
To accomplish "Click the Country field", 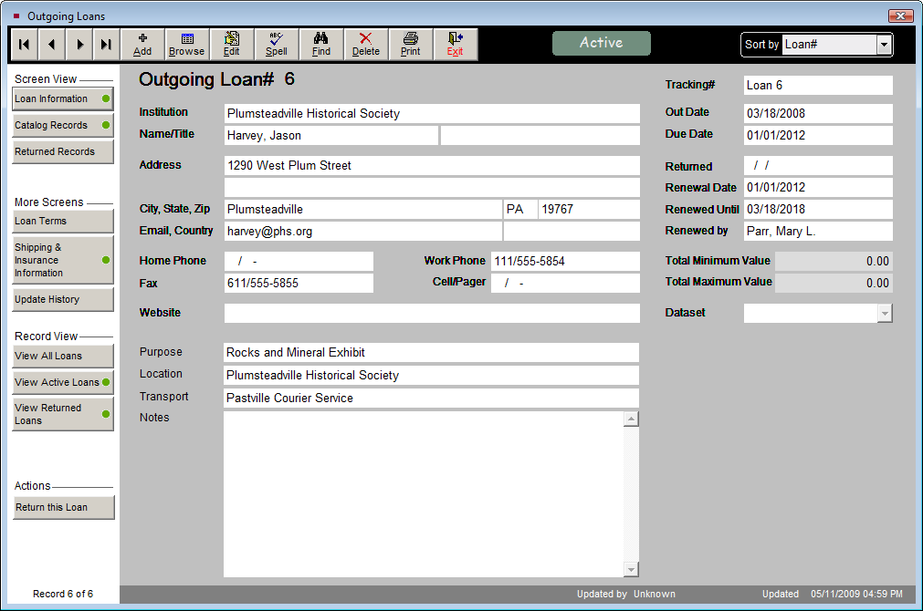I will 572,231.
